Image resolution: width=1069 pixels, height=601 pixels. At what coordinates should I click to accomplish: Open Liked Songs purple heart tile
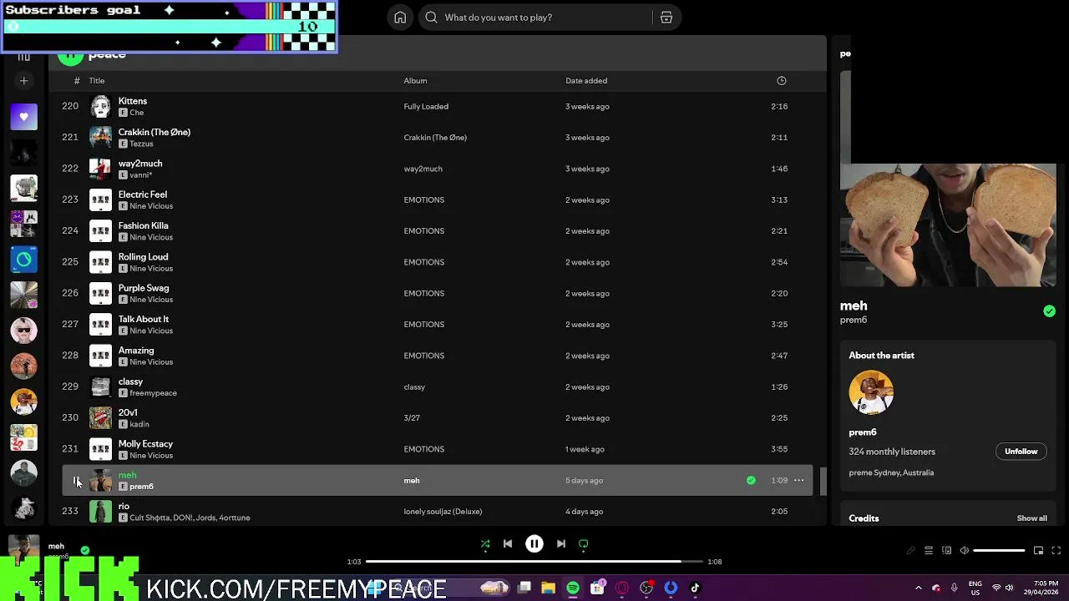[23, 117]
